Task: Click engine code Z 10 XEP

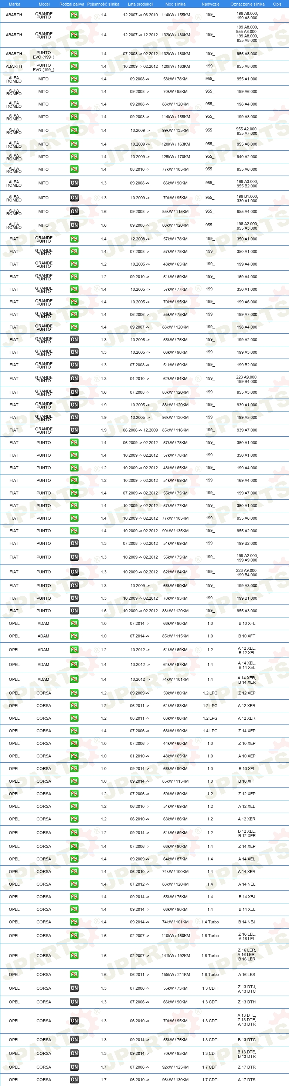Action: pyautogui.click(x=246, y=744)
